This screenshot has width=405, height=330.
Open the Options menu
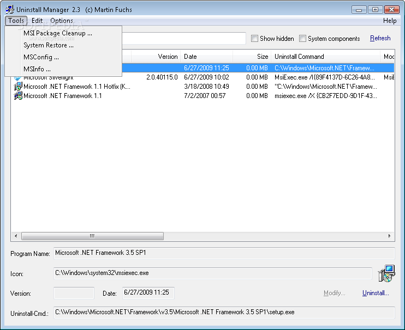point(62,20)
